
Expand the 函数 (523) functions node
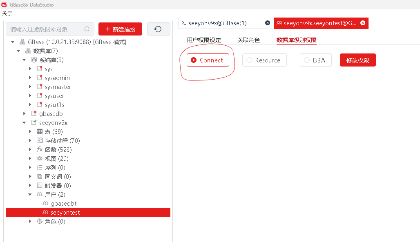[x=30, y=149]
